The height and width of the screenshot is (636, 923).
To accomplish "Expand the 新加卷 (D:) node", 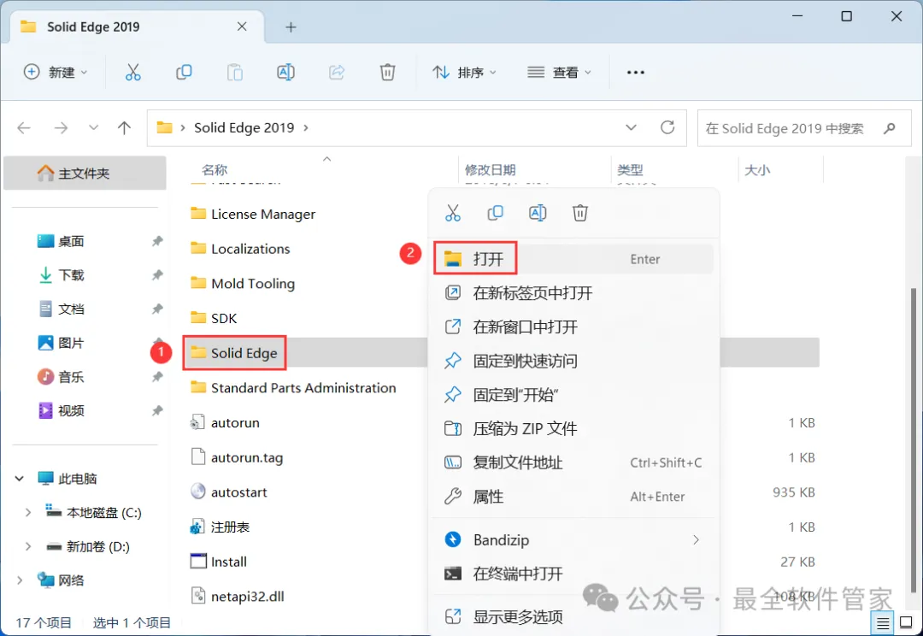I will (x=27, y=546).
